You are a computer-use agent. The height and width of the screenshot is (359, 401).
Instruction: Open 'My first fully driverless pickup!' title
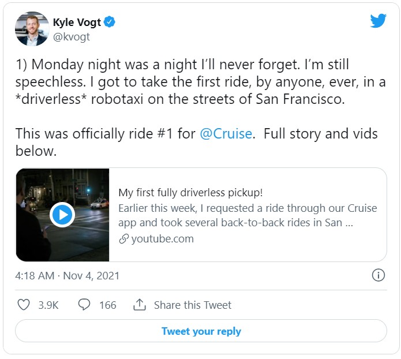tap(190, 193)
